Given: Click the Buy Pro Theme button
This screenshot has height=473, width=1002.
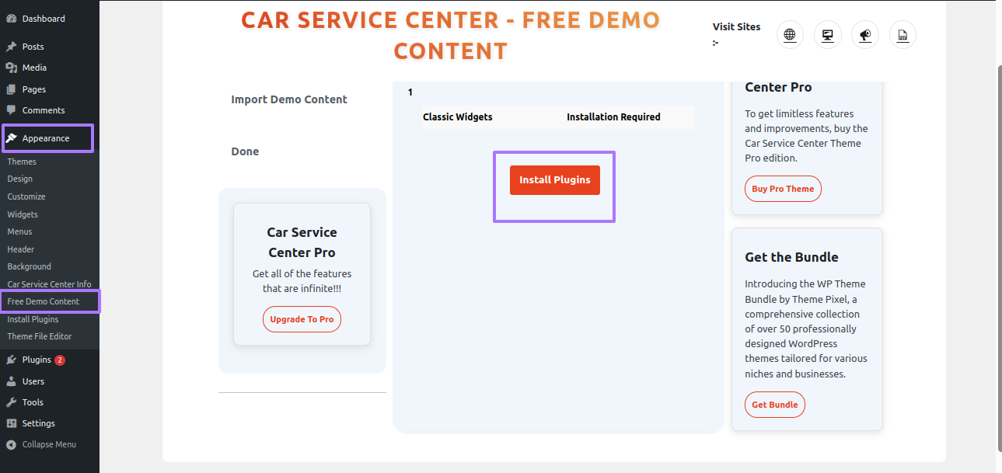Looking at the screenshot, I should click(783, 189).
